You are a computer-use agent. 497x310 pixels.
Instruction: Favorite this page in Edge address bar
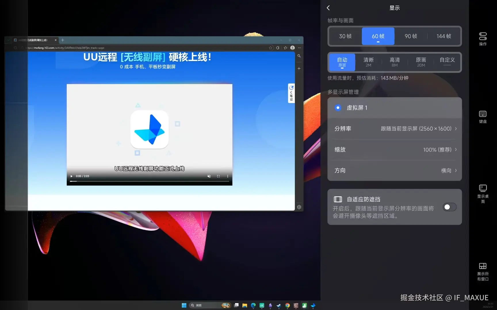point(271,48)
